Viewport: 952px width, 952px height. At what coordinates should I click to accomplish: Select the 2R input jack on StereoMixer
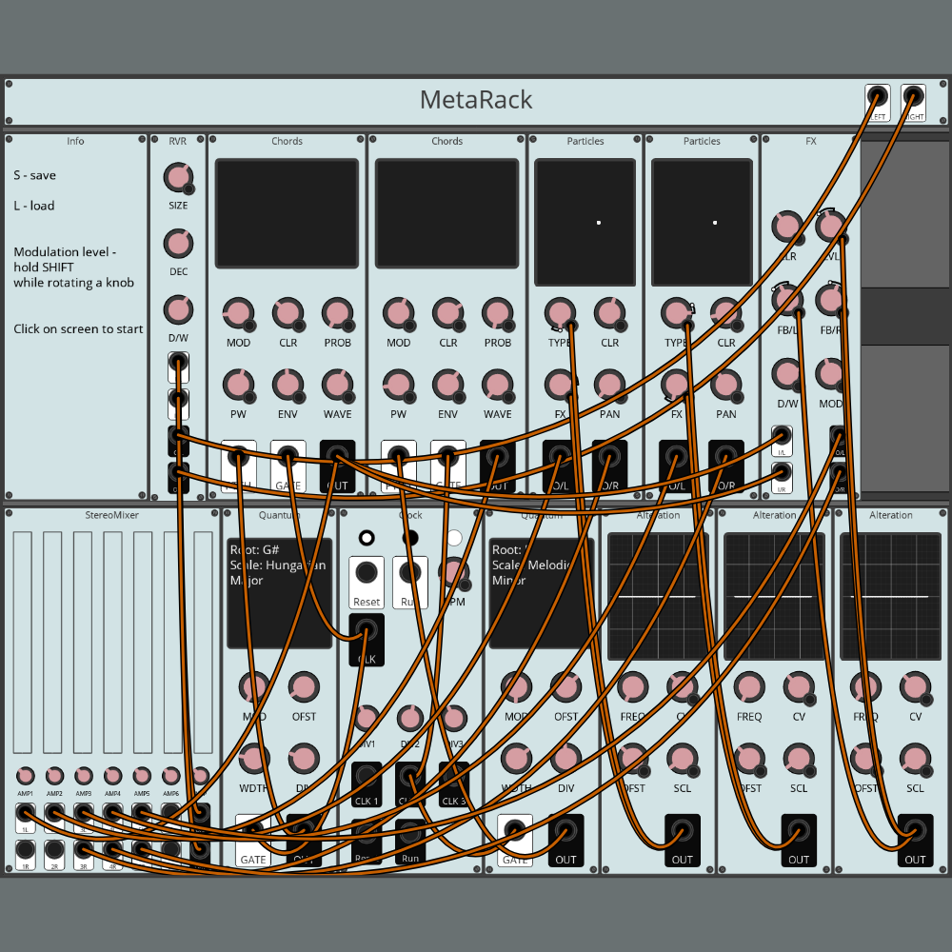click(54, 848)
